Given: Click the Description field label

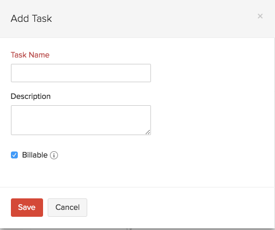Looking at the screenshot, I should pos(30,96).
